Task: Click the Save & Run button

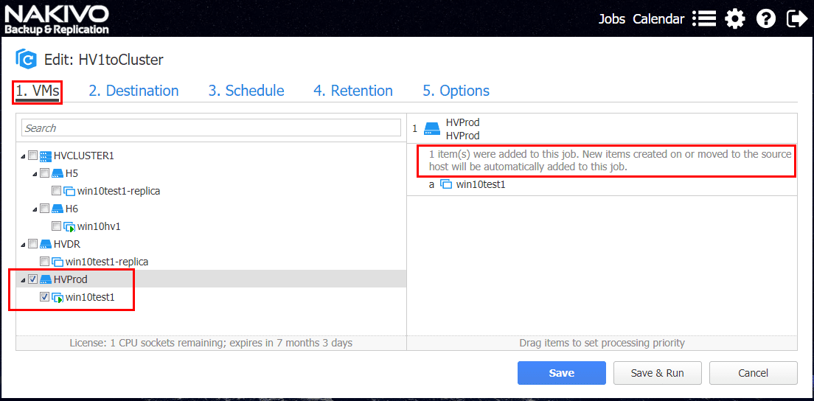Action: point(657,373)
